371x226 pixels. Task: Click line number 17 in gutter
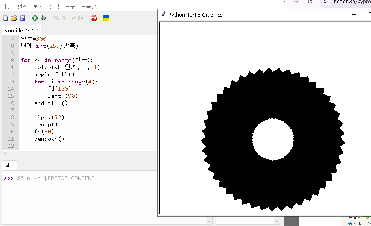pyautogui.click(x=11, y=110)
